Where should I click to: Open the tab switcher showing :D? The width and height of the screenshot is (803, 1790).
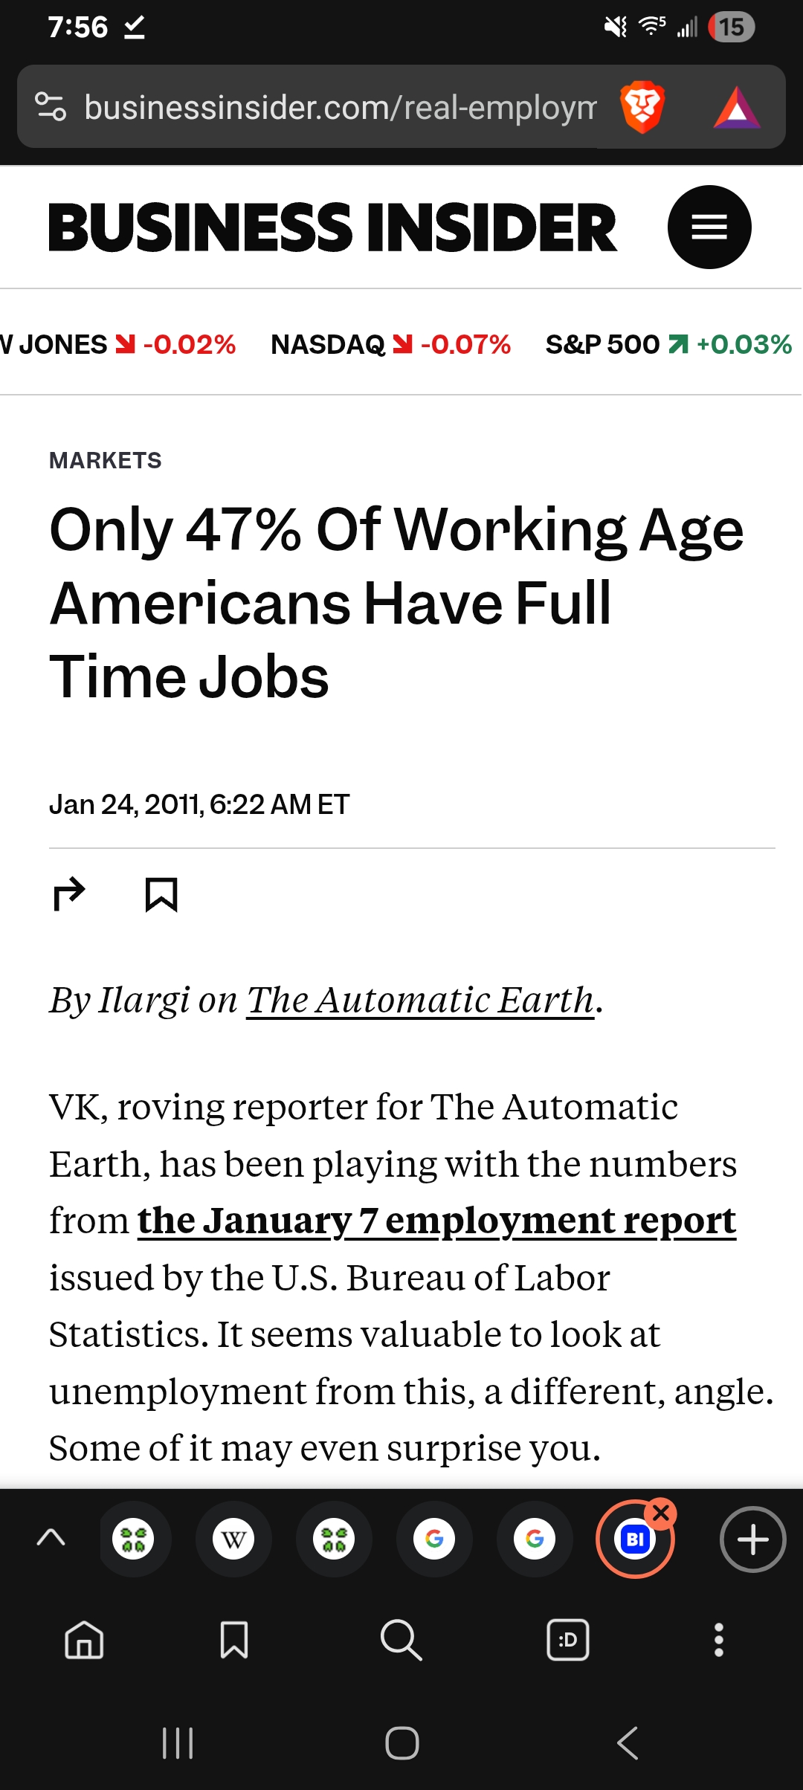point(568,1639)
